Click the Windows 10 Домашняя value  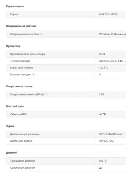pyautogui.click(x=112, y=34)
